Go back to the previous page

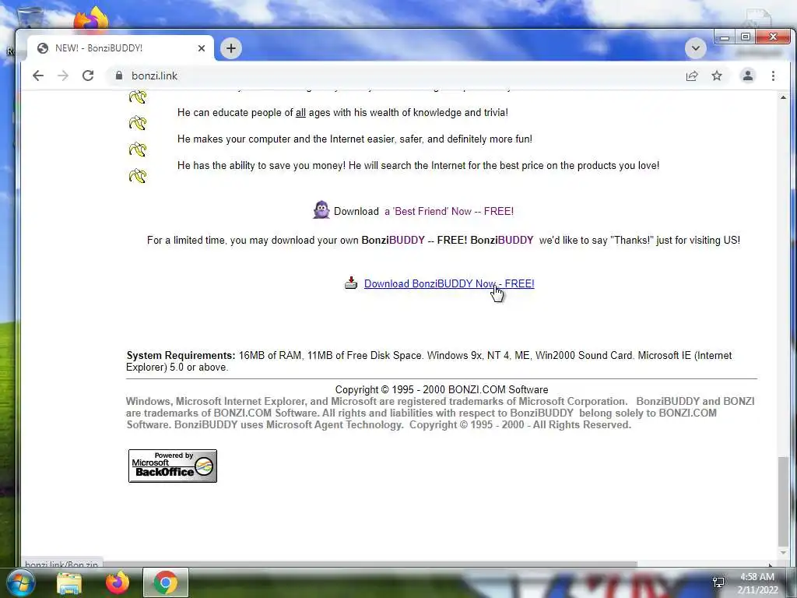(x=38, y=76)
